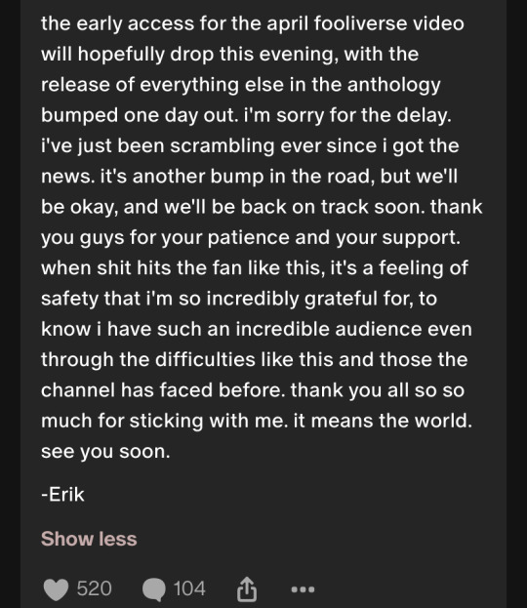Click the 'shit hits the fan' line
This screenshot has height=608, width=527.
(255, 268)
